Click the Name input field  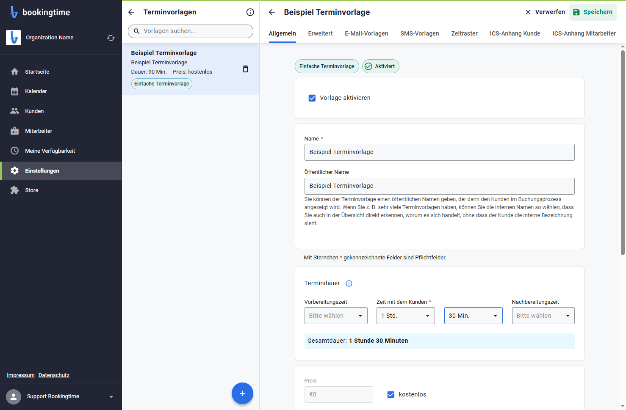tap(440, 152)
